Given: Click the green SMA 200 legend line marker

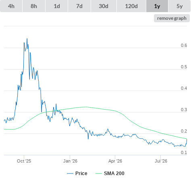Looking at the screenshot, I should [x=99, y=173].
